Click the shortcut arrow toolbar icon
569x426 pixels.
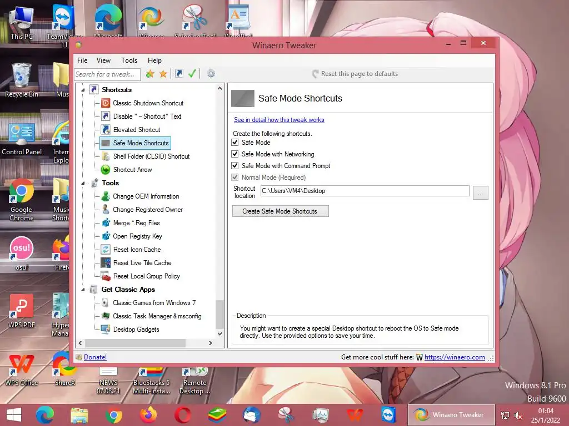coord(179,74)
